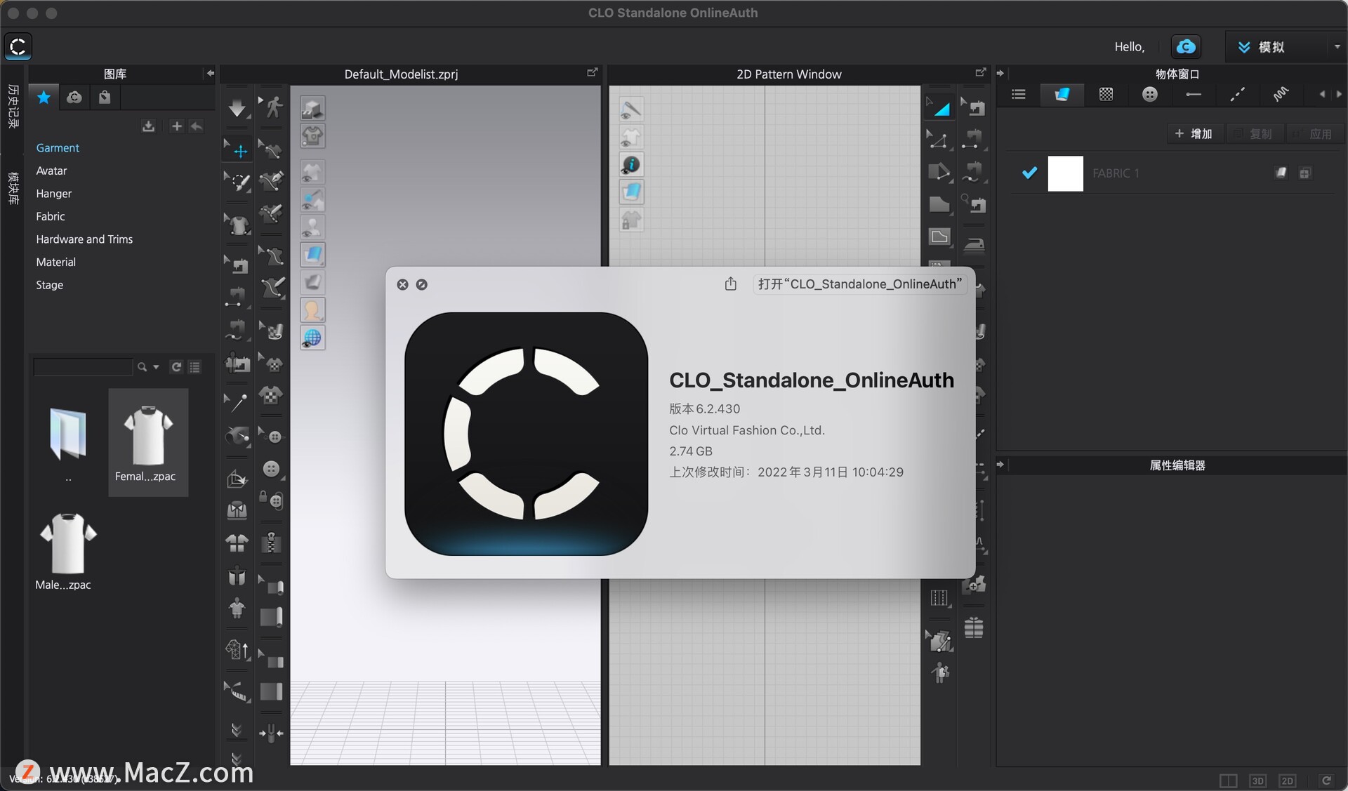The width and height of the screenshot is (1348, 791).
Task: Select the polygon pattern drawing tool
Action: pyautogui.click(x=939, y=171)
